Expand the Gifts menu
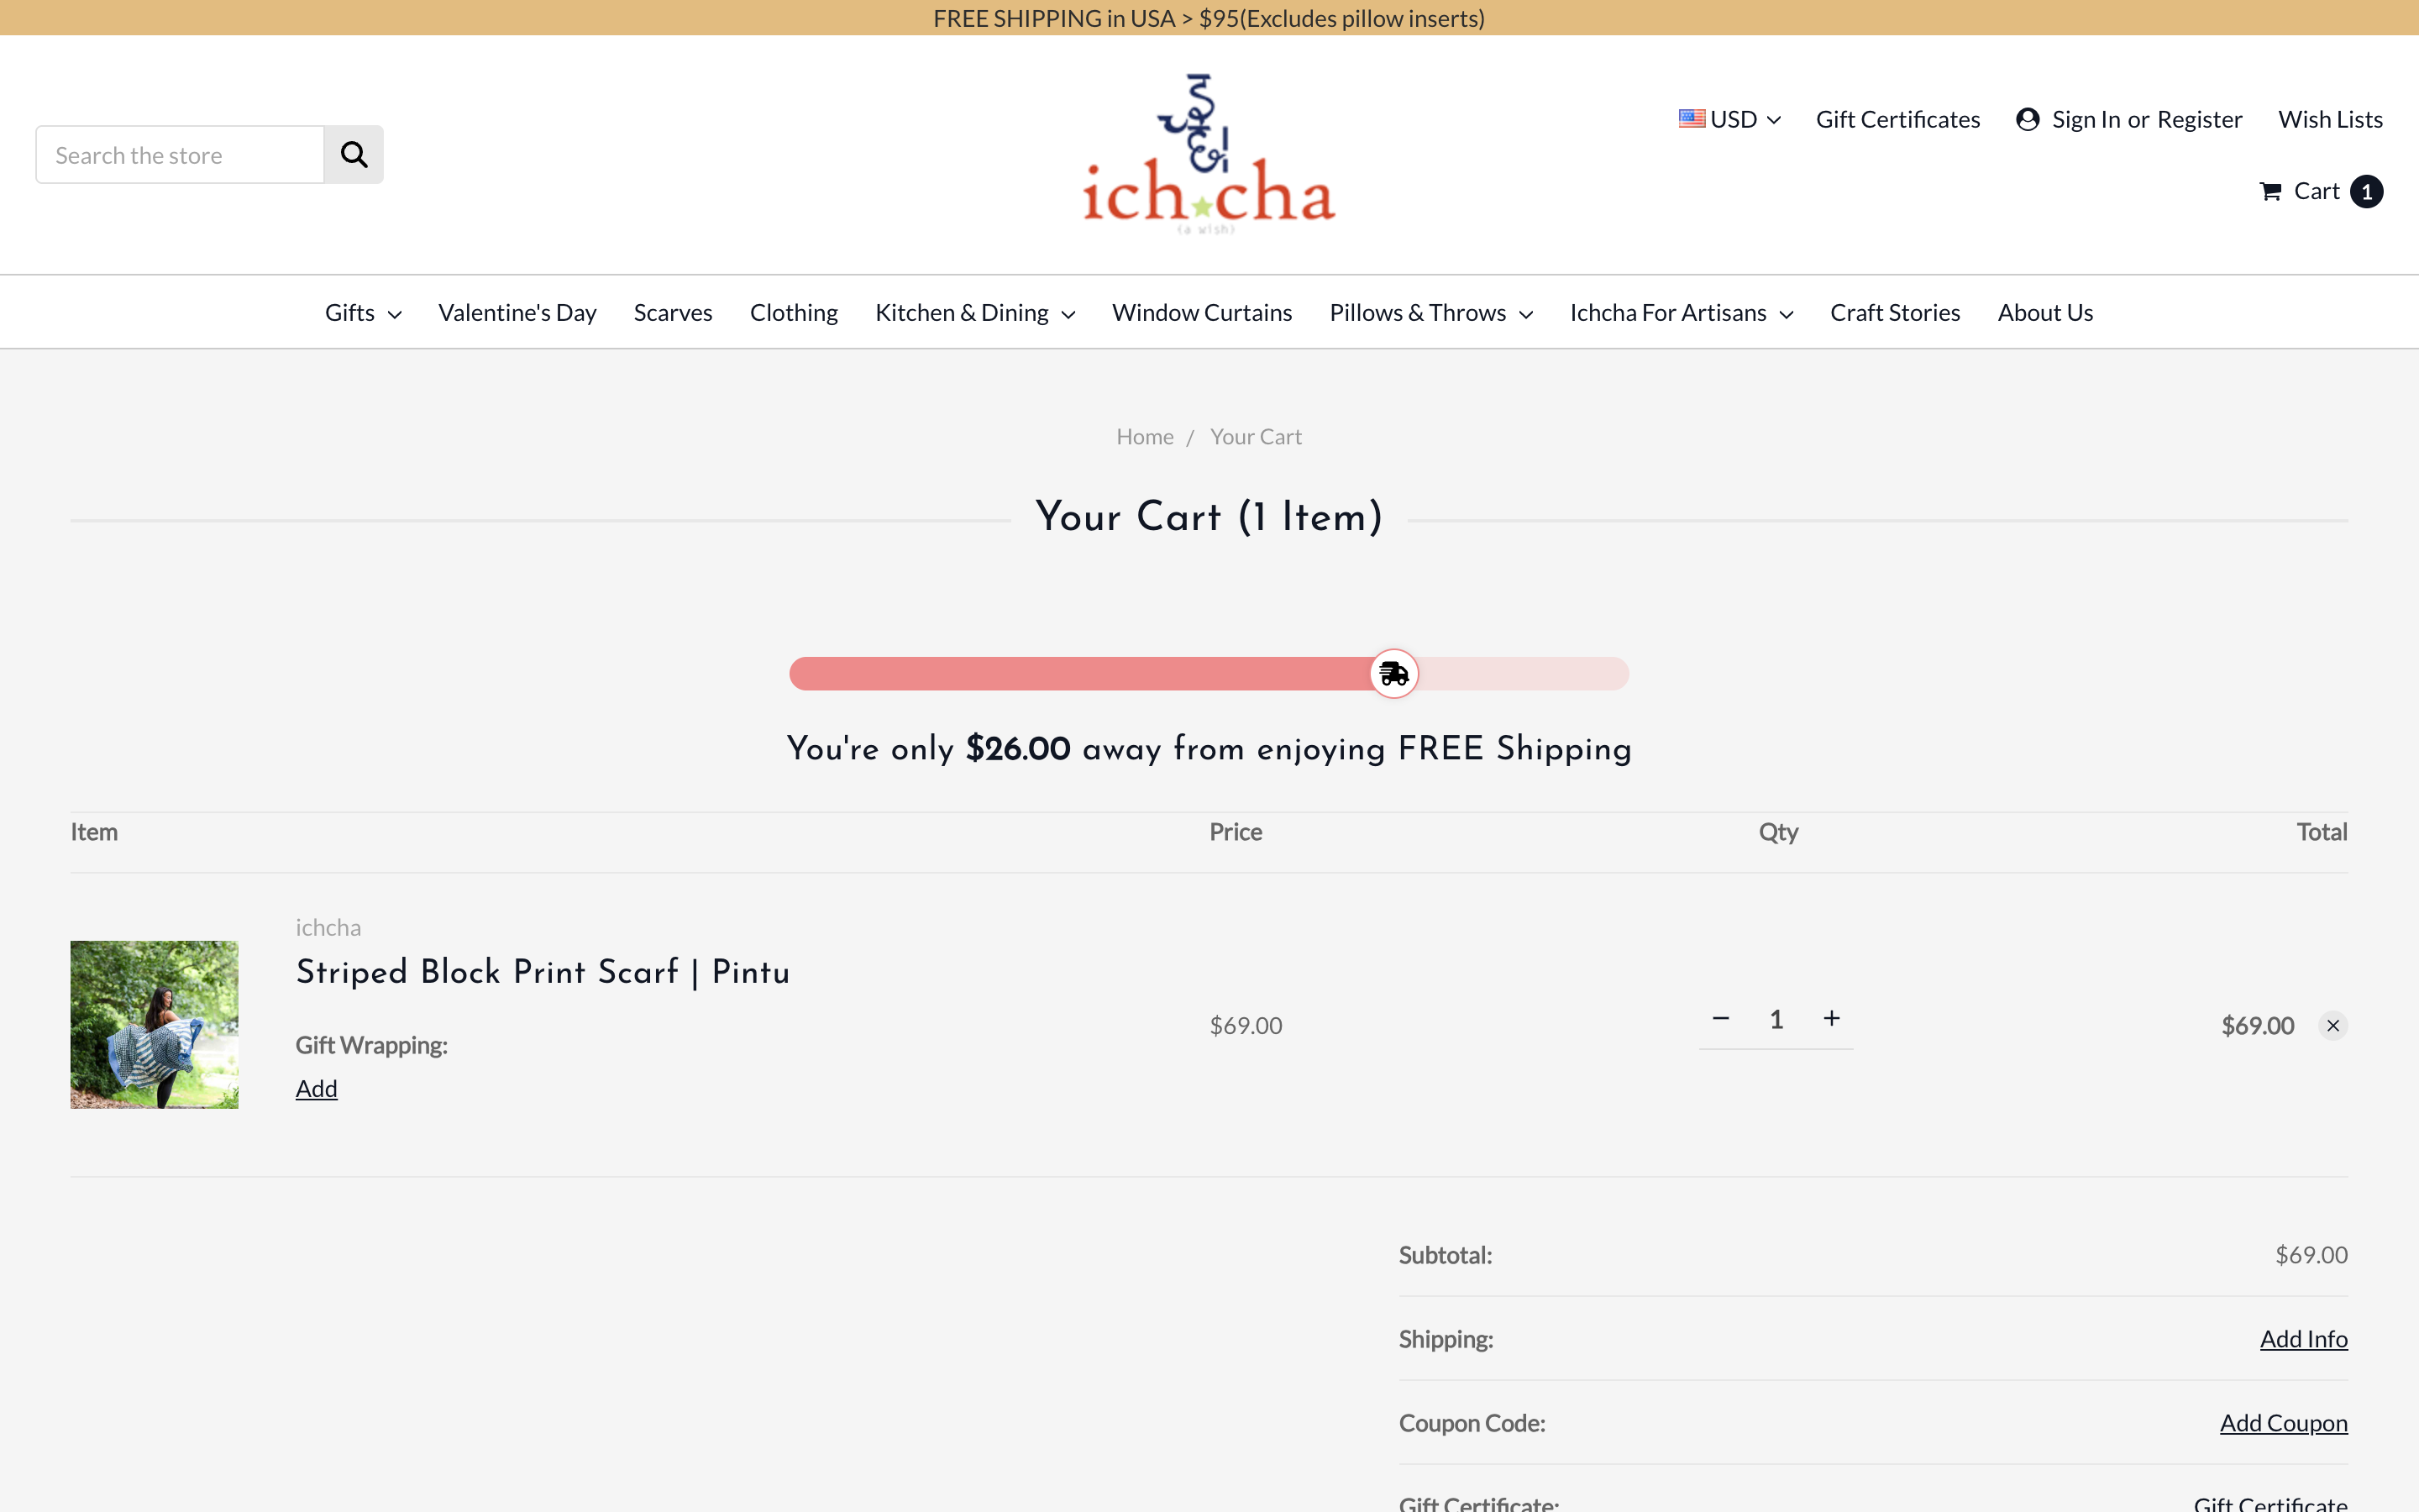 pos(363,313)
